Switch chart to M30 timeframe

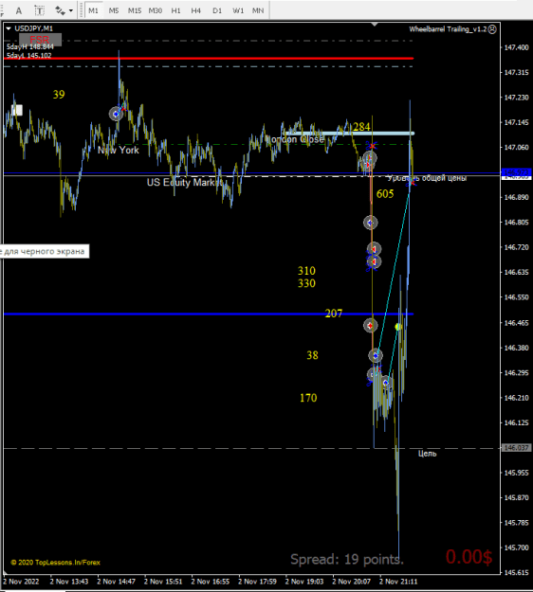click(156, 10)
